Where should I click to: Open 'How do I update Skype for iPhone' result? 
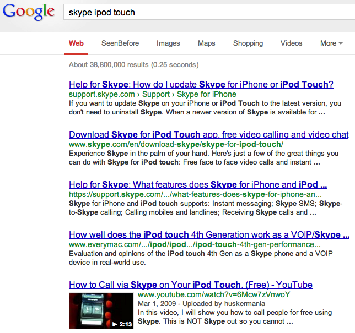click(x=201, y=85)
